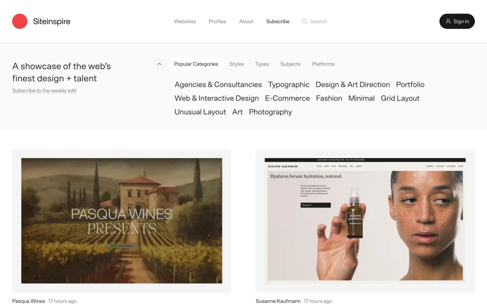Viewport: 487px width, 304px height.
Task: Switch to the Styles tab
Action: (x=237, y=64)
